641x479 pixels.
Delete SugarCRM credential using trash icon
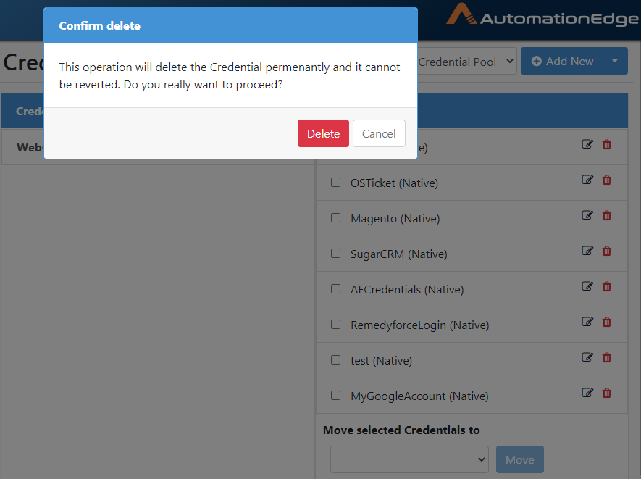607,251
